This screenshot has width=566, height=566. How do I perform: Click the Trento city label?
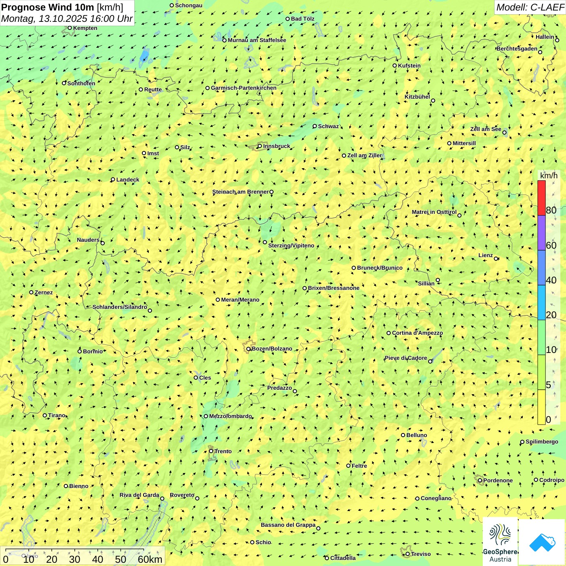click(x=223, y=451)
